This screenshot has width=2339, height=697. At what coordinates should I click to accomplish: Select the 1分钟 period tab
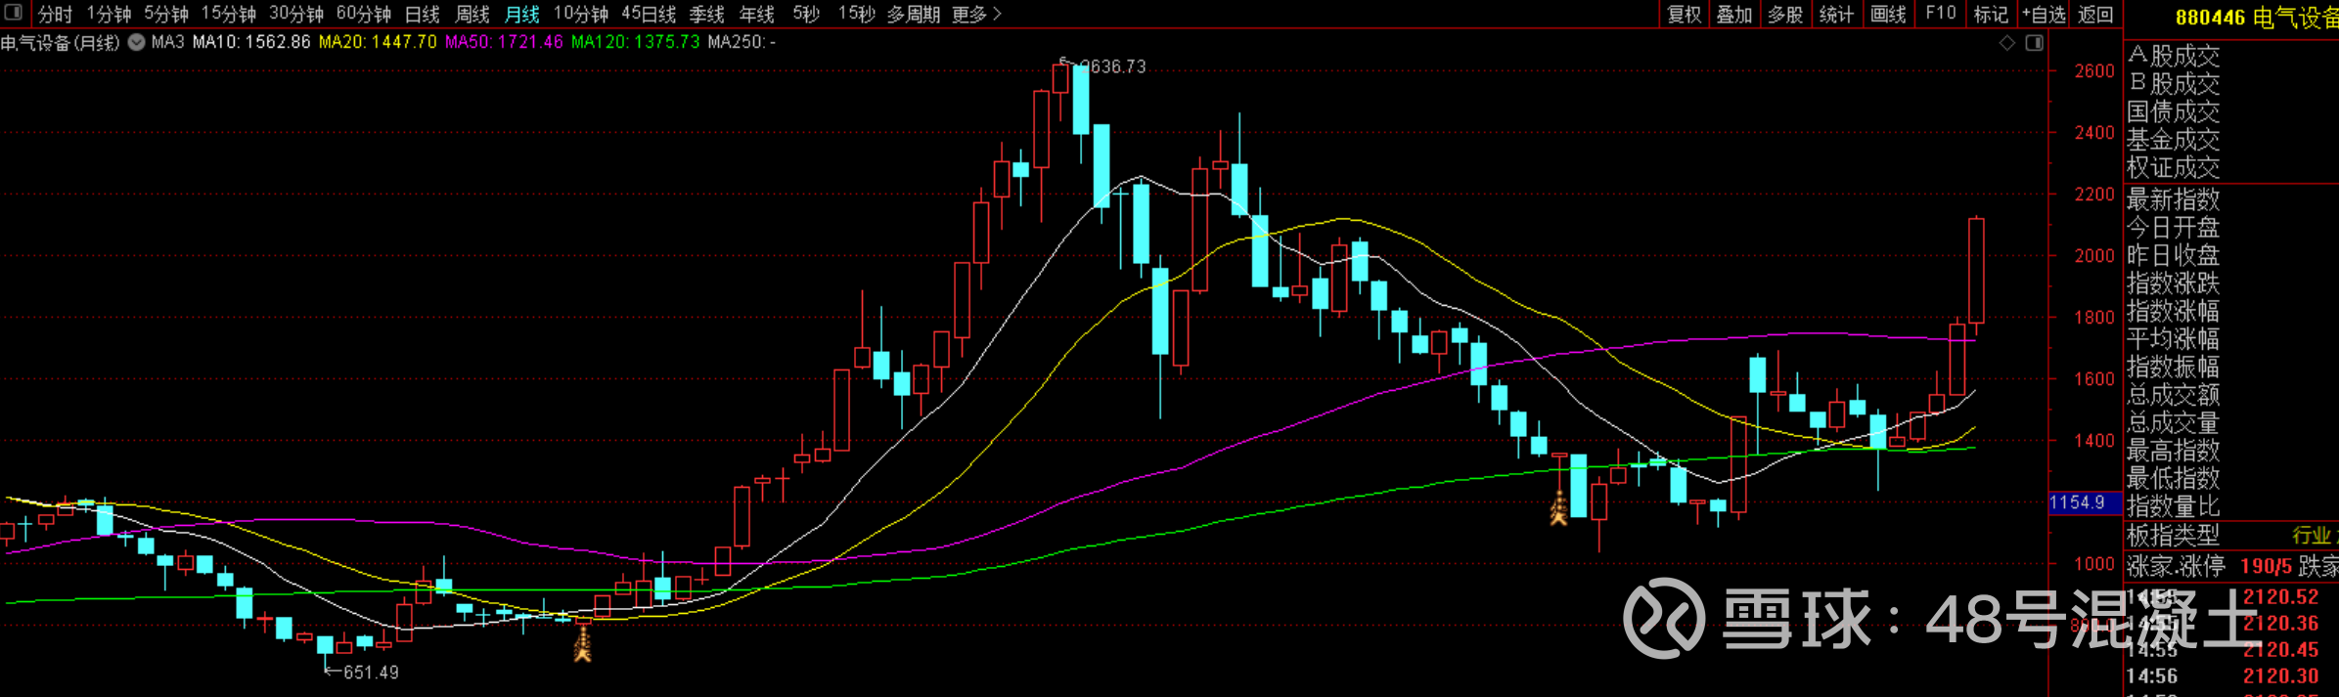point(109,15)
